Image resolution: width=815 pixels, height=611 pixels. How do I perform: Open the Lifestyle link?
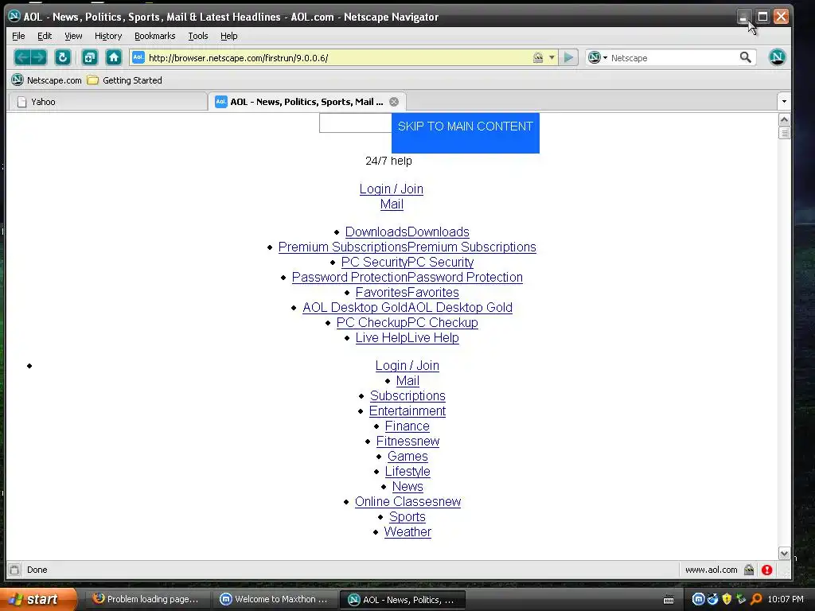[x=407, y=471]
